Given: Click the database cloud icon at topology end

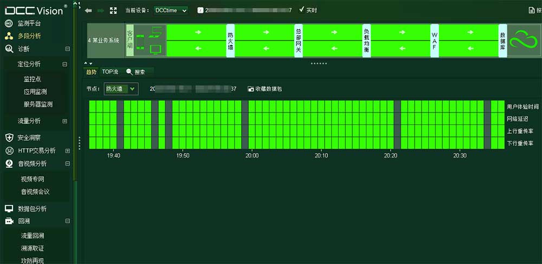Looking at the screenshot, I should pos(524,41).
